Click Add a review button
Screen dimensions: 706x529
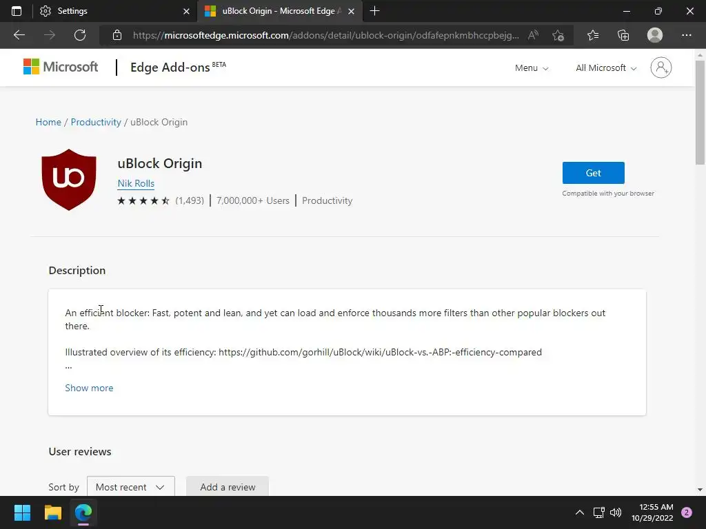[228, 487]
